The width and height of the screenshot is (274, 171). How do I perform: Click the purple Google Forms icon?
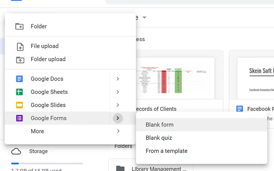point(19,118)
